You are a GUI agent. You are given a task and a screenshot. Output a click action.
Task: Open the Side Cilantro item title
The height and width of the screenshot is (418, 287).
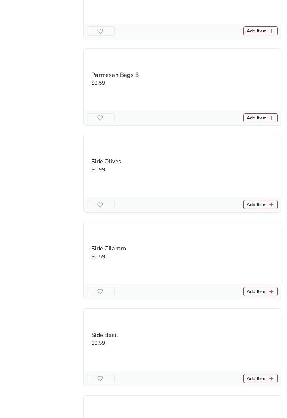(108, 249)
